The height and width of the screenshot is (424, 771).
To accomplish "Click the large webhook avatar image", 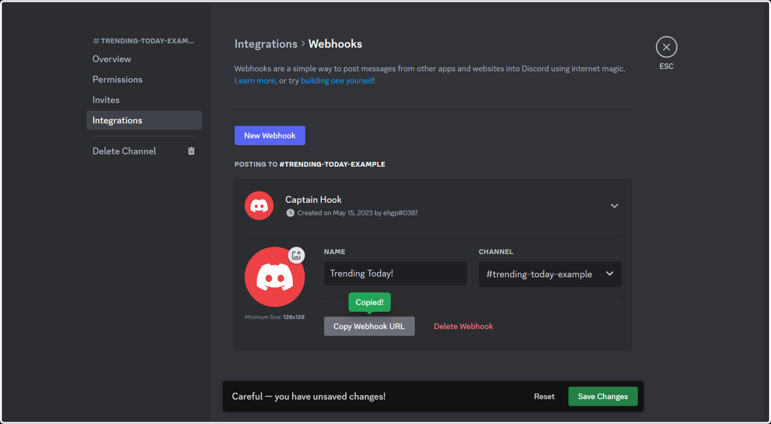I will click(275, 277).
